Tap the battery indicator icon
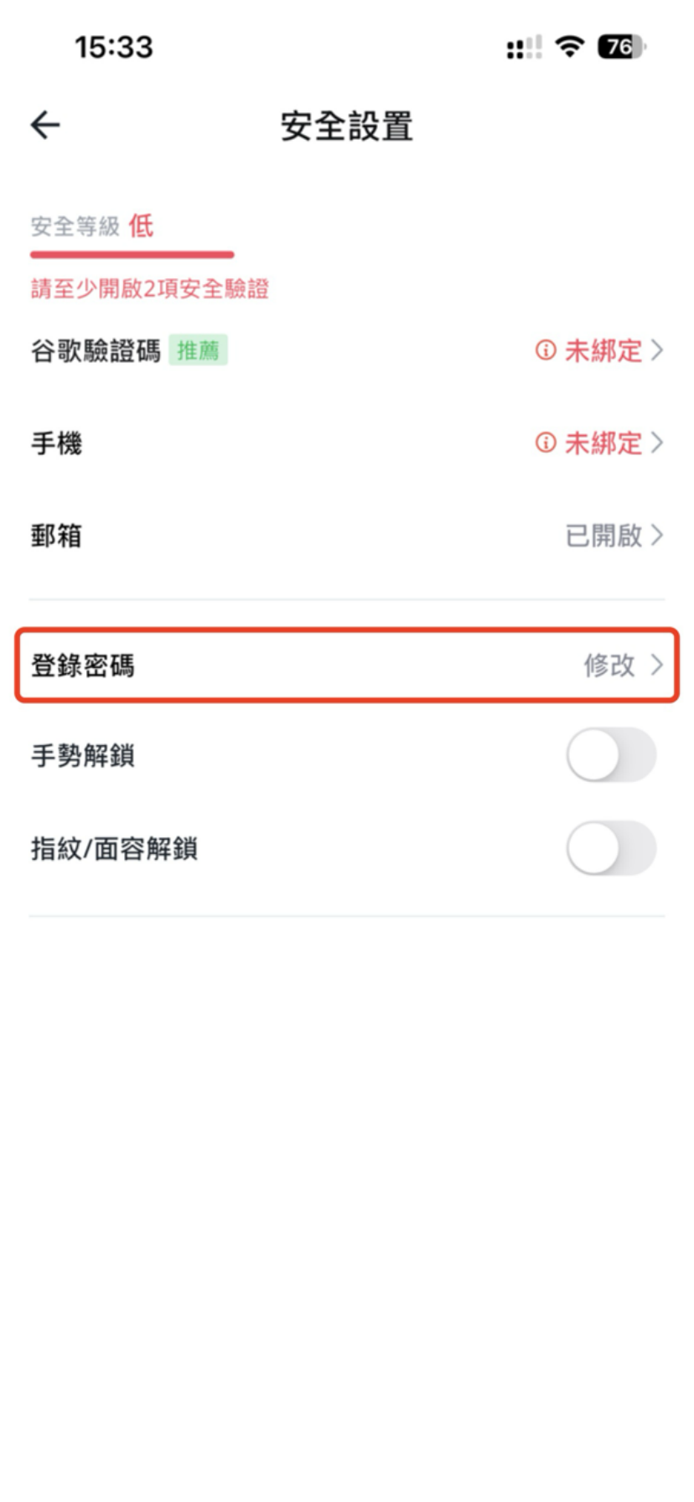This screenshot has height=1502, width=694. pyautogui.click(x=621, y=47)
